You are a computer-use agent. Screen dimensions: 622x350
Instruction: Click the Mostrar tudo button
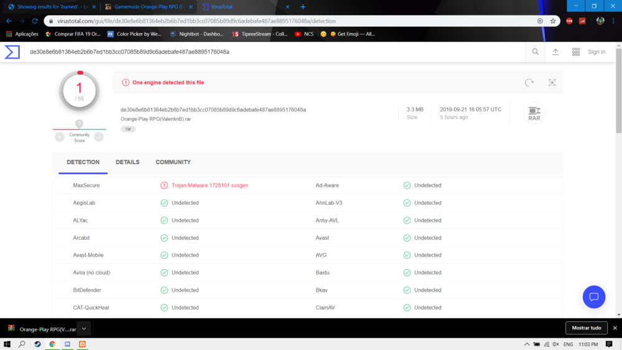point(587,328)
